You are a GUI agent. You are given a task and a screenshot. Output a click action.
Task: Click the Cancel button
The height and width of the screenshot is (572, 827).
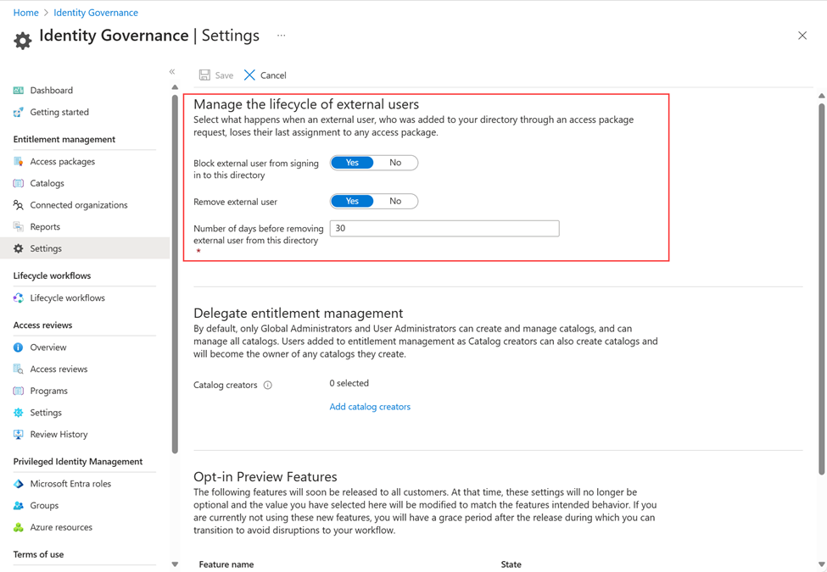coord(265,75)
